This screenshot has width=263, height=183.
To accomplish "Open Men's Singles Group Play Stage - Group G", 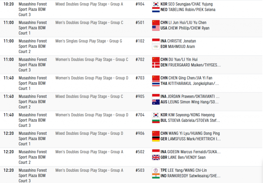I will (89, 41).
